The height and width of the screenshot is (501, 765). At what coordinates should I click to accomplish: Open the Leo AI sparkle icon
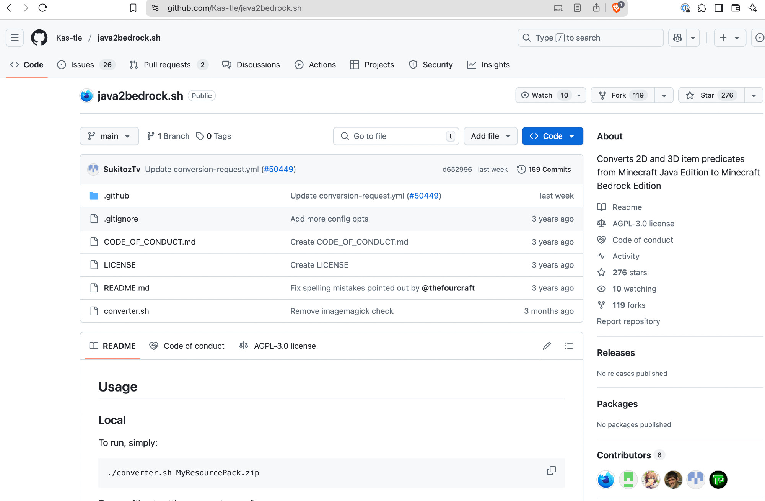[x=752, y=8]
